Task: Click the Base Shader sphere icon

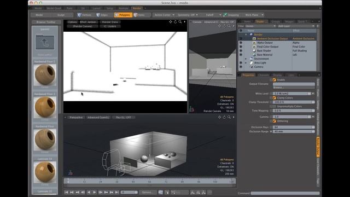Action: pyautogui.click(x=254, y=51)
